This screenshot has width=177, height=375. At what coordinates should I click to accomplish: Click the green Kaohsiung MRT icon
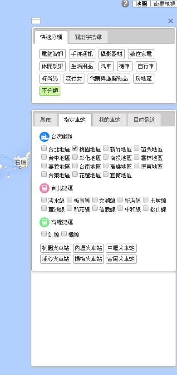[44, 222]
